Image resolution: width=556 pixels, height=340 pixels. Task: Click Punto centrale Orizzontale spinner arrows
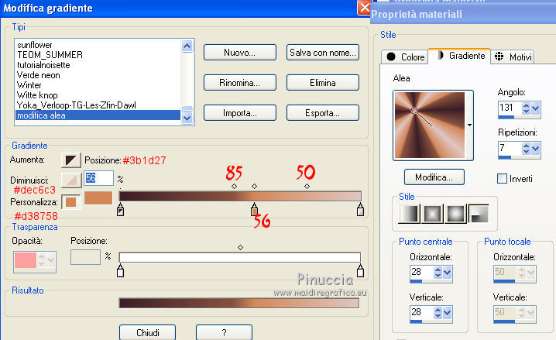coord(438,273)
